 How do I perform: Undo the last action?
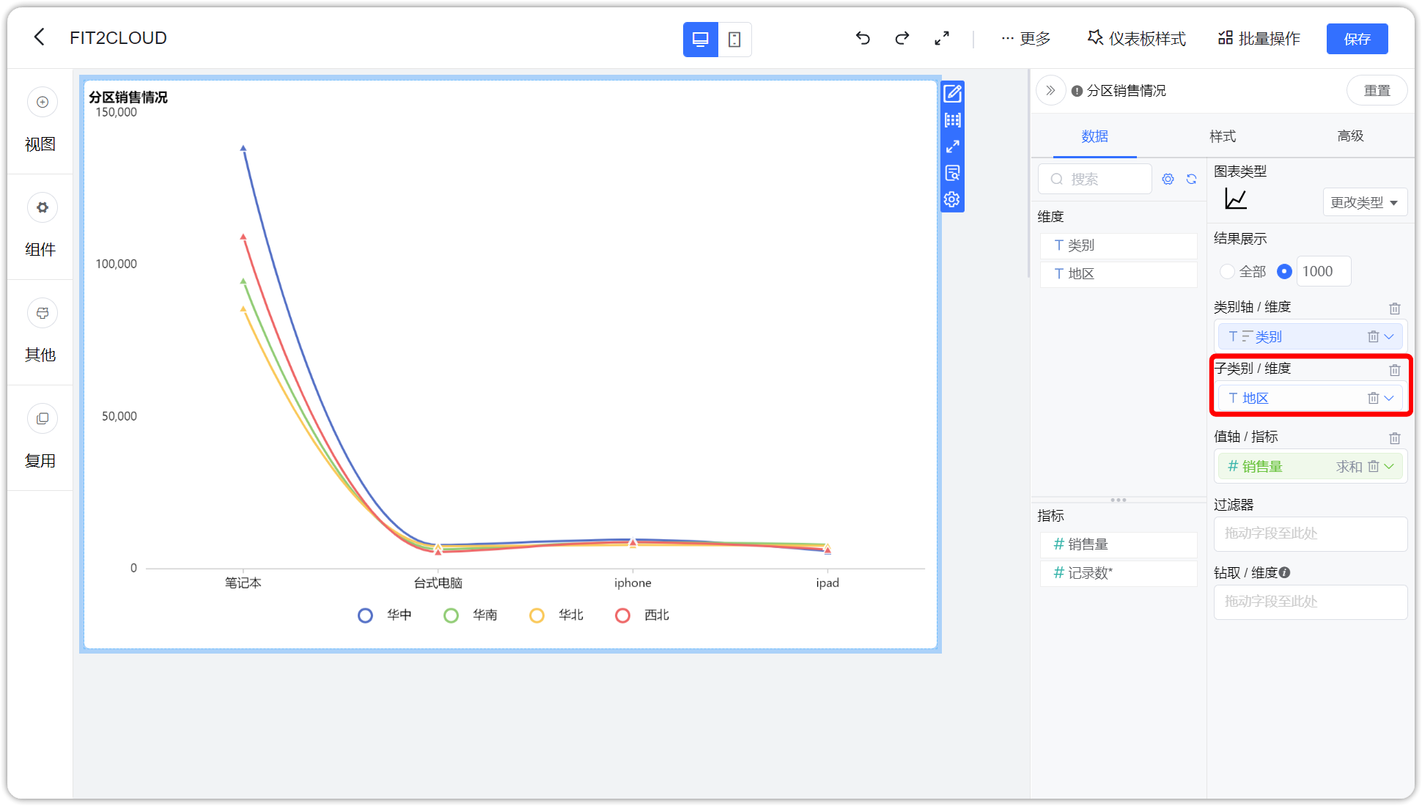pyautogui.click(x=863, y=38)
